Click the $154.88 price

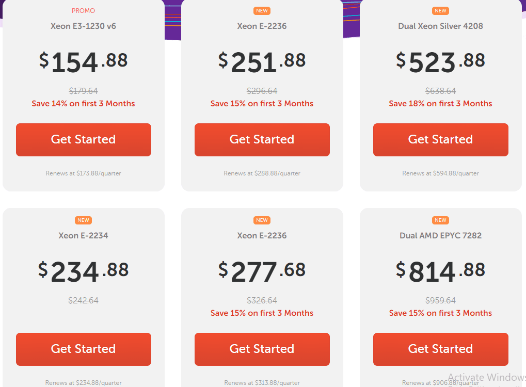point(84,62)
